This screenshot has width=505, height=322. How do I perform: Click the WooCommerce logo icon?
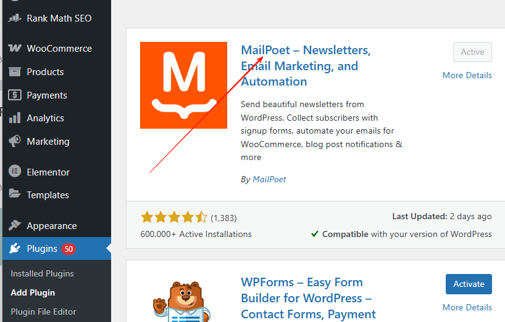click(15, 49)
